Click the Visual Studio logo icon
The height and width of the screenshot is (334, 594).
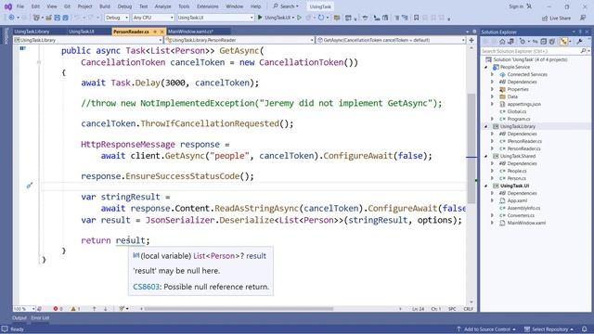[8, 6]
